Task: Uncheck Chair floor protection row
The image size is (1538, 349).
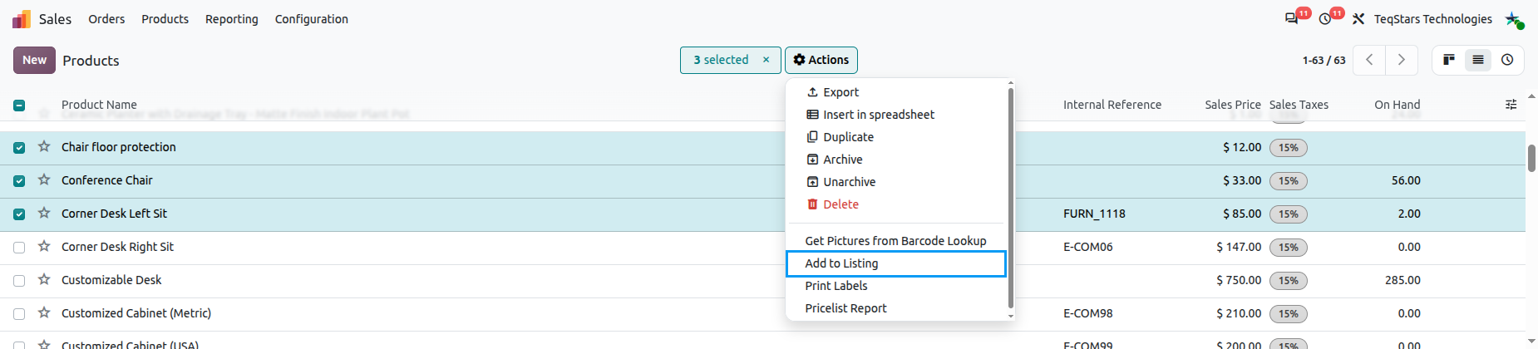Action: click(x=19, y=148)
